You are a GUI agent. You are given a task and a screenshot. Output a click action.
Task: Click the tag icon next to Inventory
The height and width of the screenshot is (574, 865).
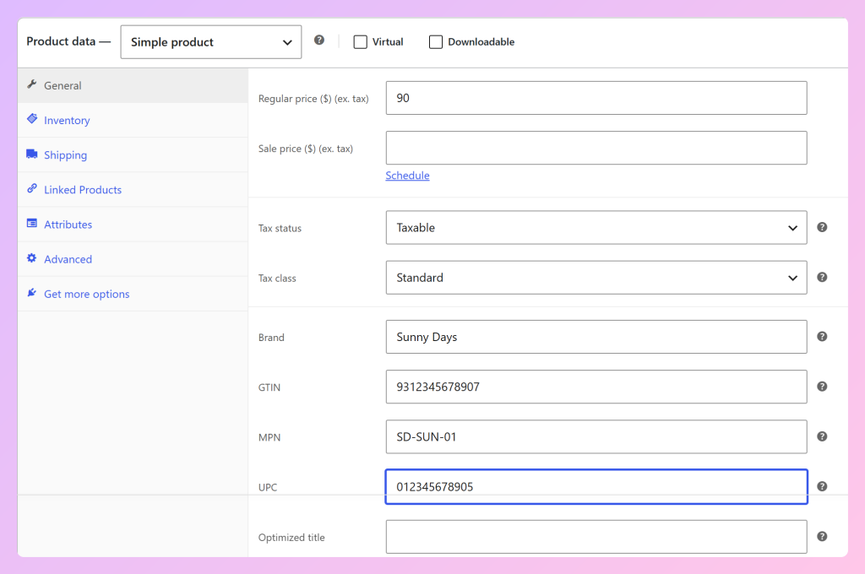tap(32, 119)
